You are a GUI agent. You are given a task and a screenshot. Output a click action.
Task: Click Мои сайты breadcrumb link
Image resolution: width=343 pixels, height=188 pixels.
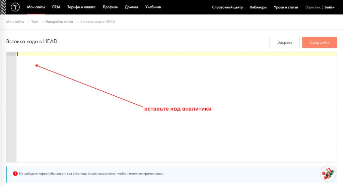tap(15, 22)
